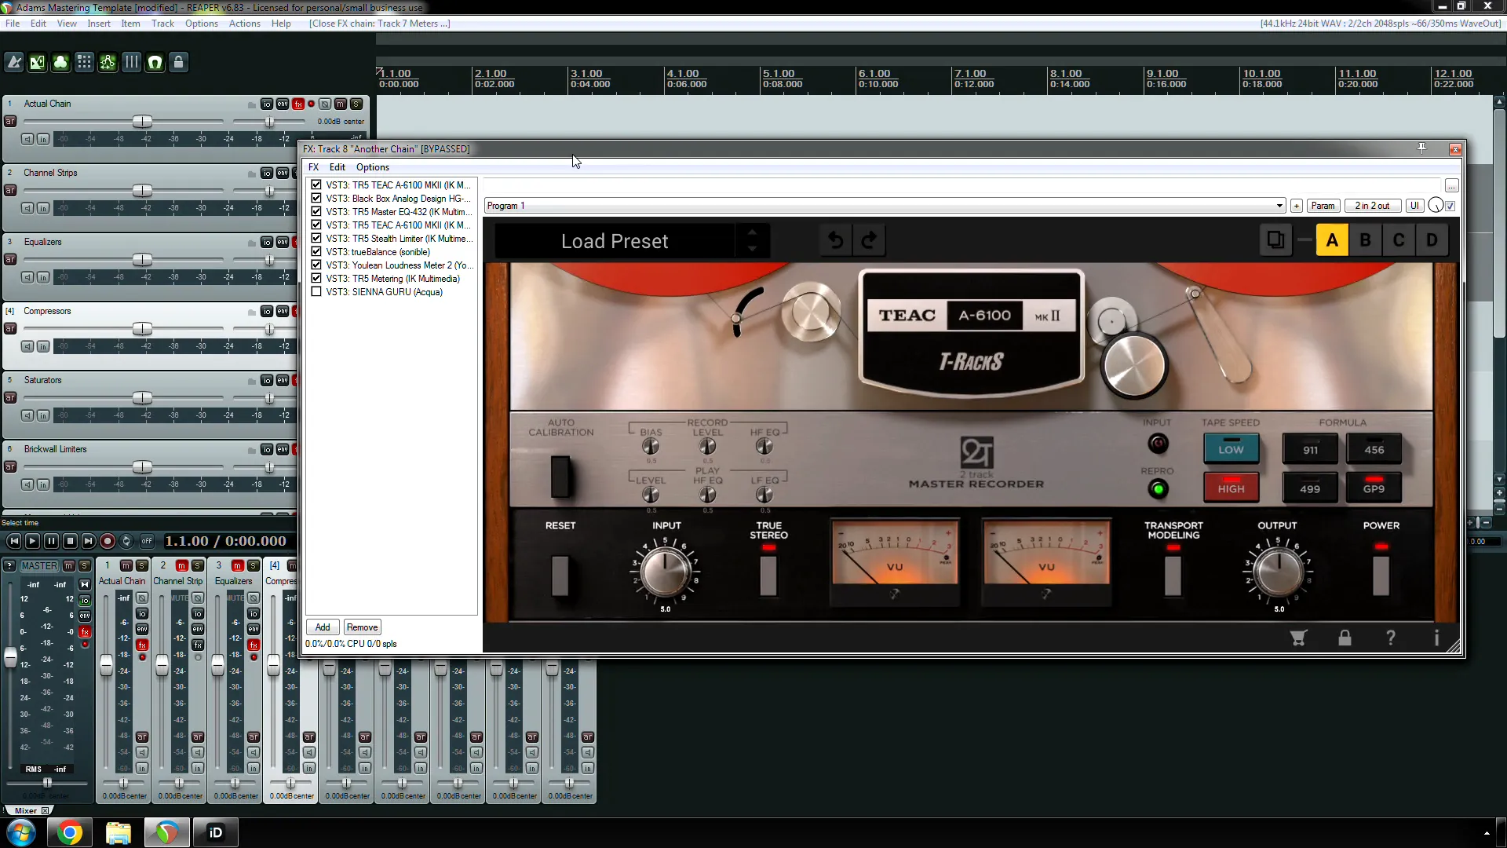1507x848 pixels.
Task: Toggle auto-crossfade icon in main toolbar
Action: click(x=38, y=62)
